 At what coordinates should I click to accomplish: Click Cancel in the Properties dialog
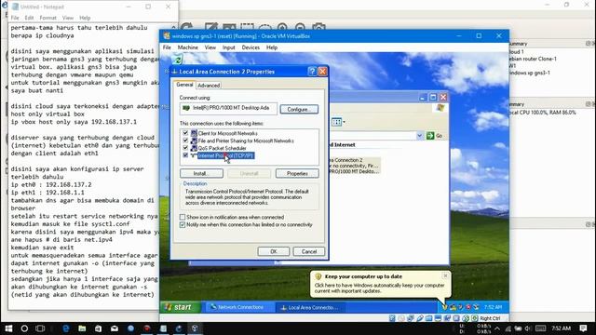(x=308, y=251)
